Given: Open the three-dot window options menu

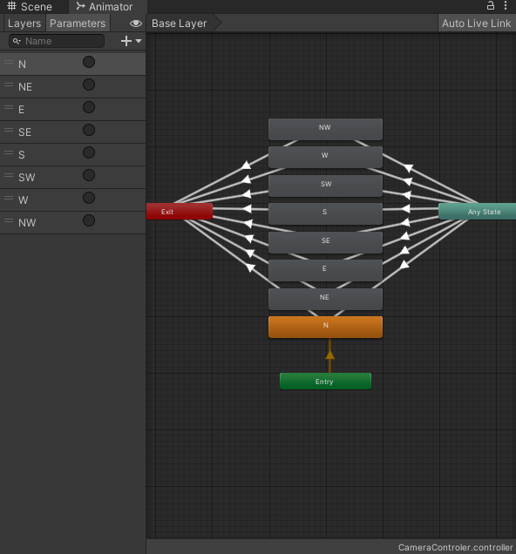Looking at the screenshot, I should pos(506,5).
